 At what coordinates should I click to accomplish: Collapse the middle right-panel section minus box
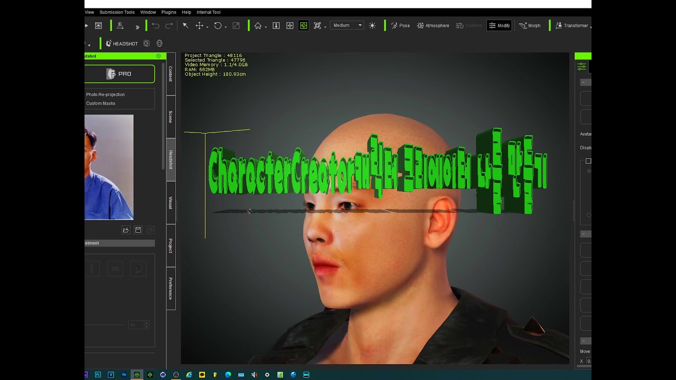pyautogui.click(x=583, y=234)
